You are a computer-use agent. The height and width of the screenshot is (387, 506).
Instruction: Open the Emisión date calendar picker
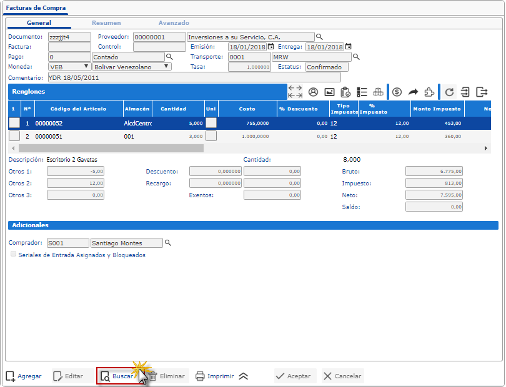(271, 47)
